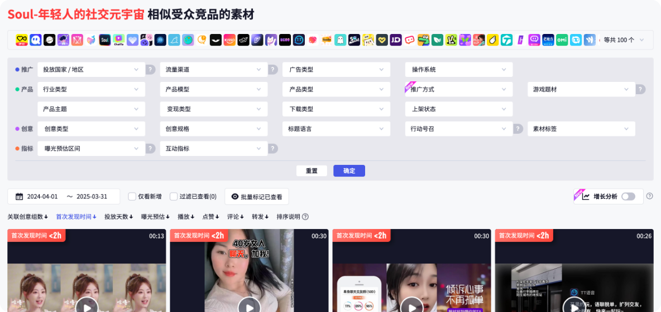
Task: Click the start date 2024-04-01 field
Action: (x=42, y=196)
